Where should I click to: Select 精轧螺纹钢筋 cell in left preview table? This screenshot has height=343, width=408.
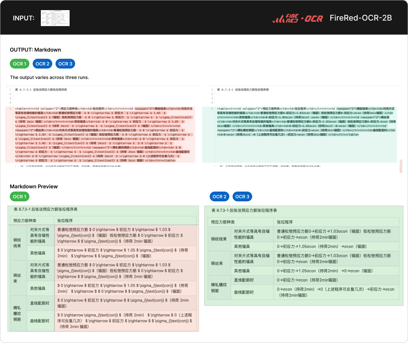point(17,314)
